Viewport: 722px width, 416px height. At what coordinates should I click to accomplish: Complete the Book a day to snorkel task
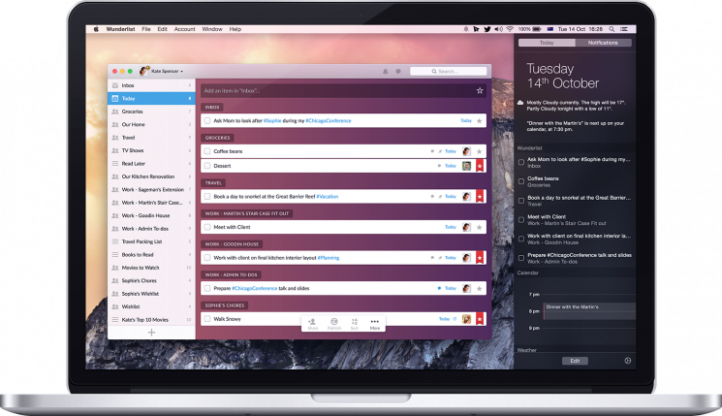coord(207,197)
